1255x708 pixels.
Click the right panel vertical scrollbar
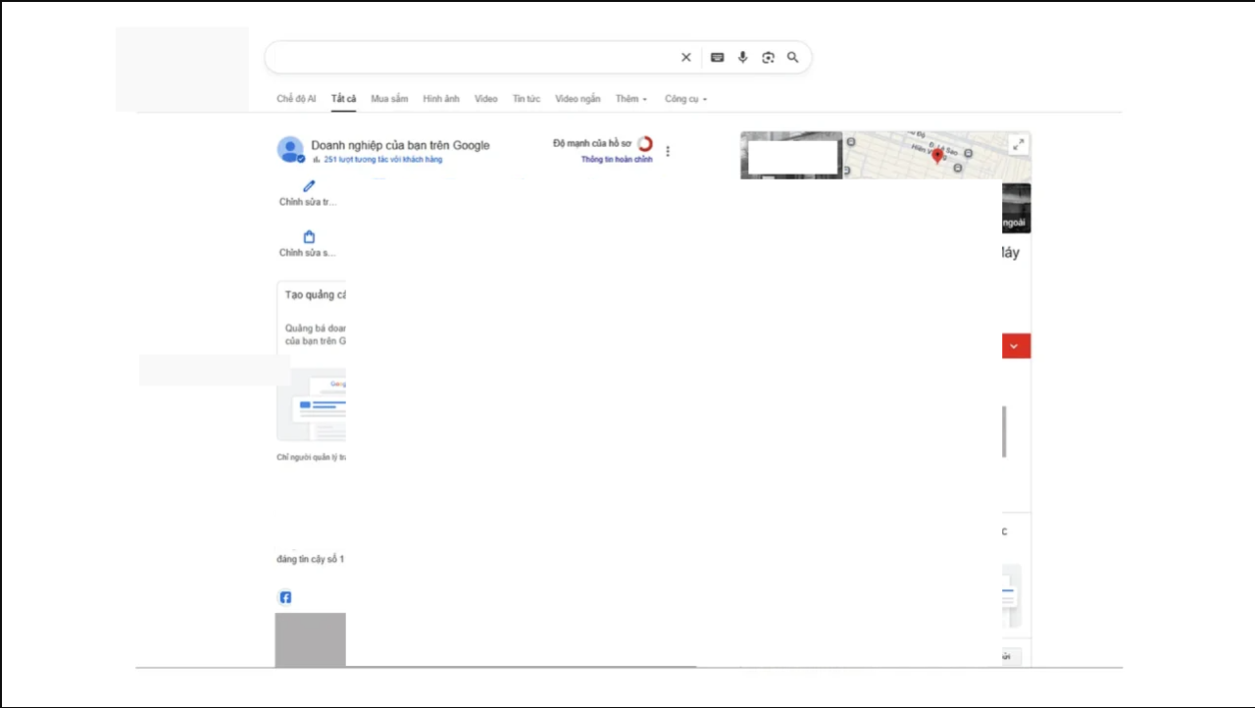[x=1004, y=431]
